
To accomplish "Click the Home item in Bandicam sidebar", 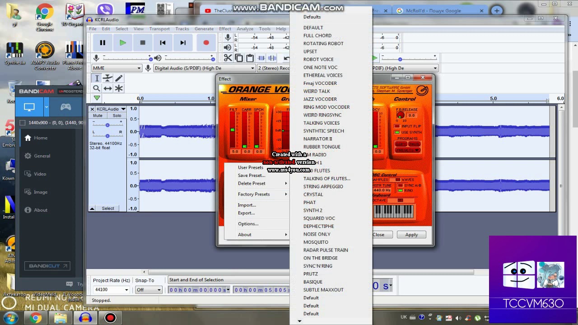I will (x=40, y=138).
